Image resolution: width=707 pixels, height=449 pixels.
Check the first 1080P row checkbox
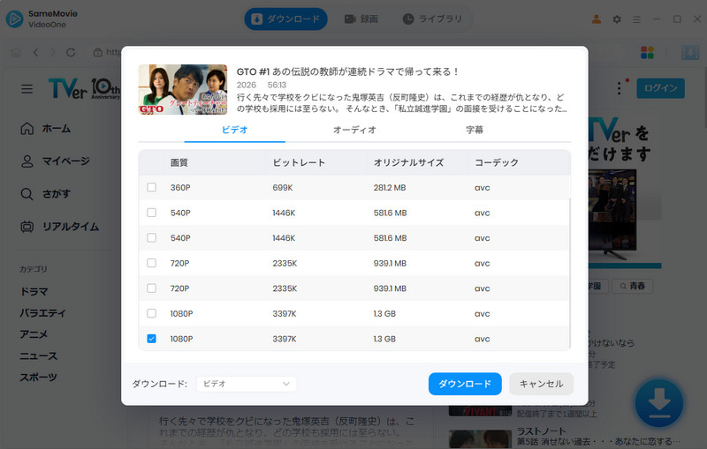click(x=151, y=313)
